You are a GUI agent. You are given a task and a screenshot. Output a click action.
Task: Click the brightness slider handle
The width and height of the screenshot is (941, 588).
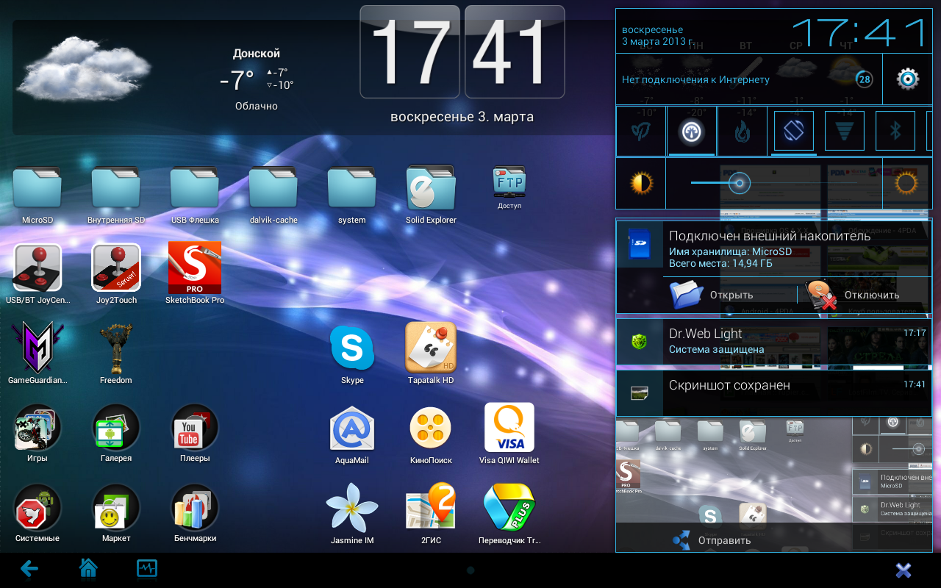(x=739, y=183)
